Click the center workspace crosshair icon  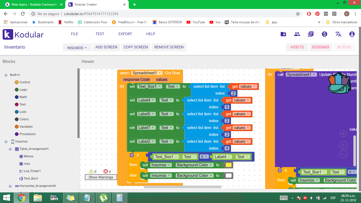[343, 134]
